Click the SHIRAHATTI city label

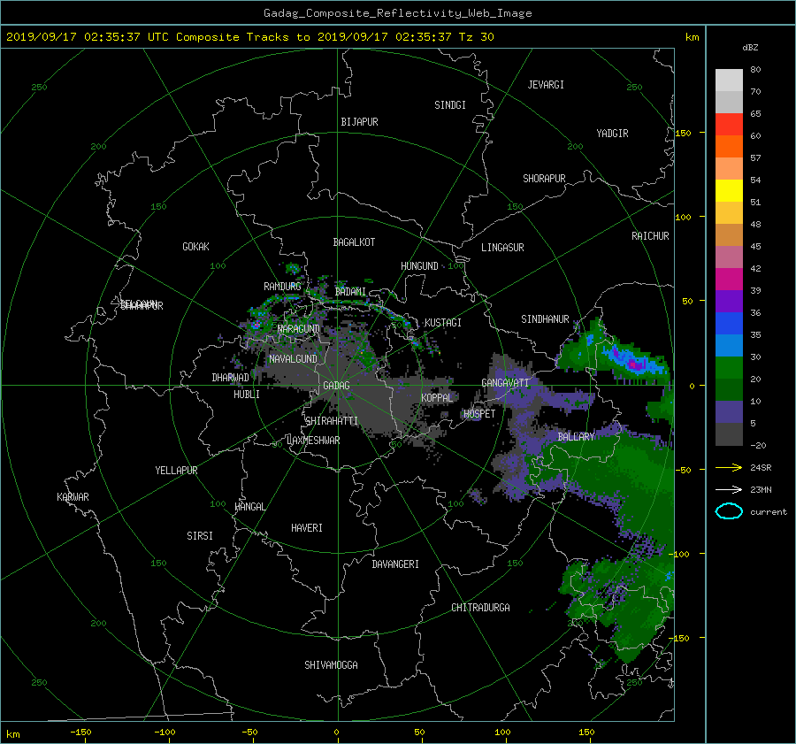pyautogui.click(x=331, y=421)
